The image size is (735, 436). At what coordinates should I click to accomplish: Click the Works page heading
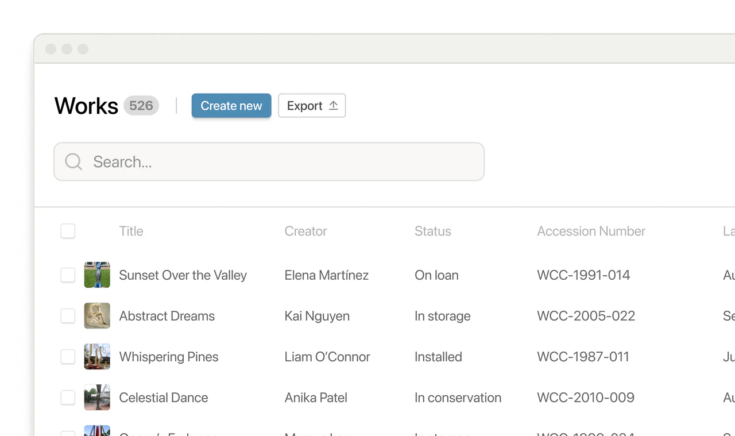pyautogui.click(x=86, y=106)
